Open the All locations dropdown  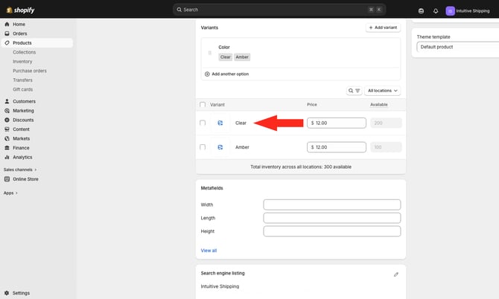coord(383,91)
